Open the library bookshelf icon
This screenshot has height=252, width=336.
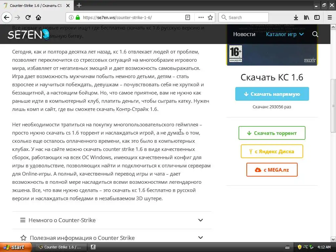coord(307,18)
